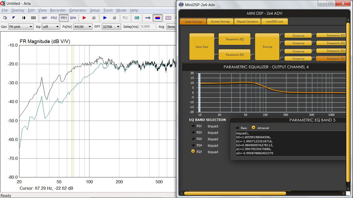Click the Input Gain block
353x198 pixels.
[202, 47]
